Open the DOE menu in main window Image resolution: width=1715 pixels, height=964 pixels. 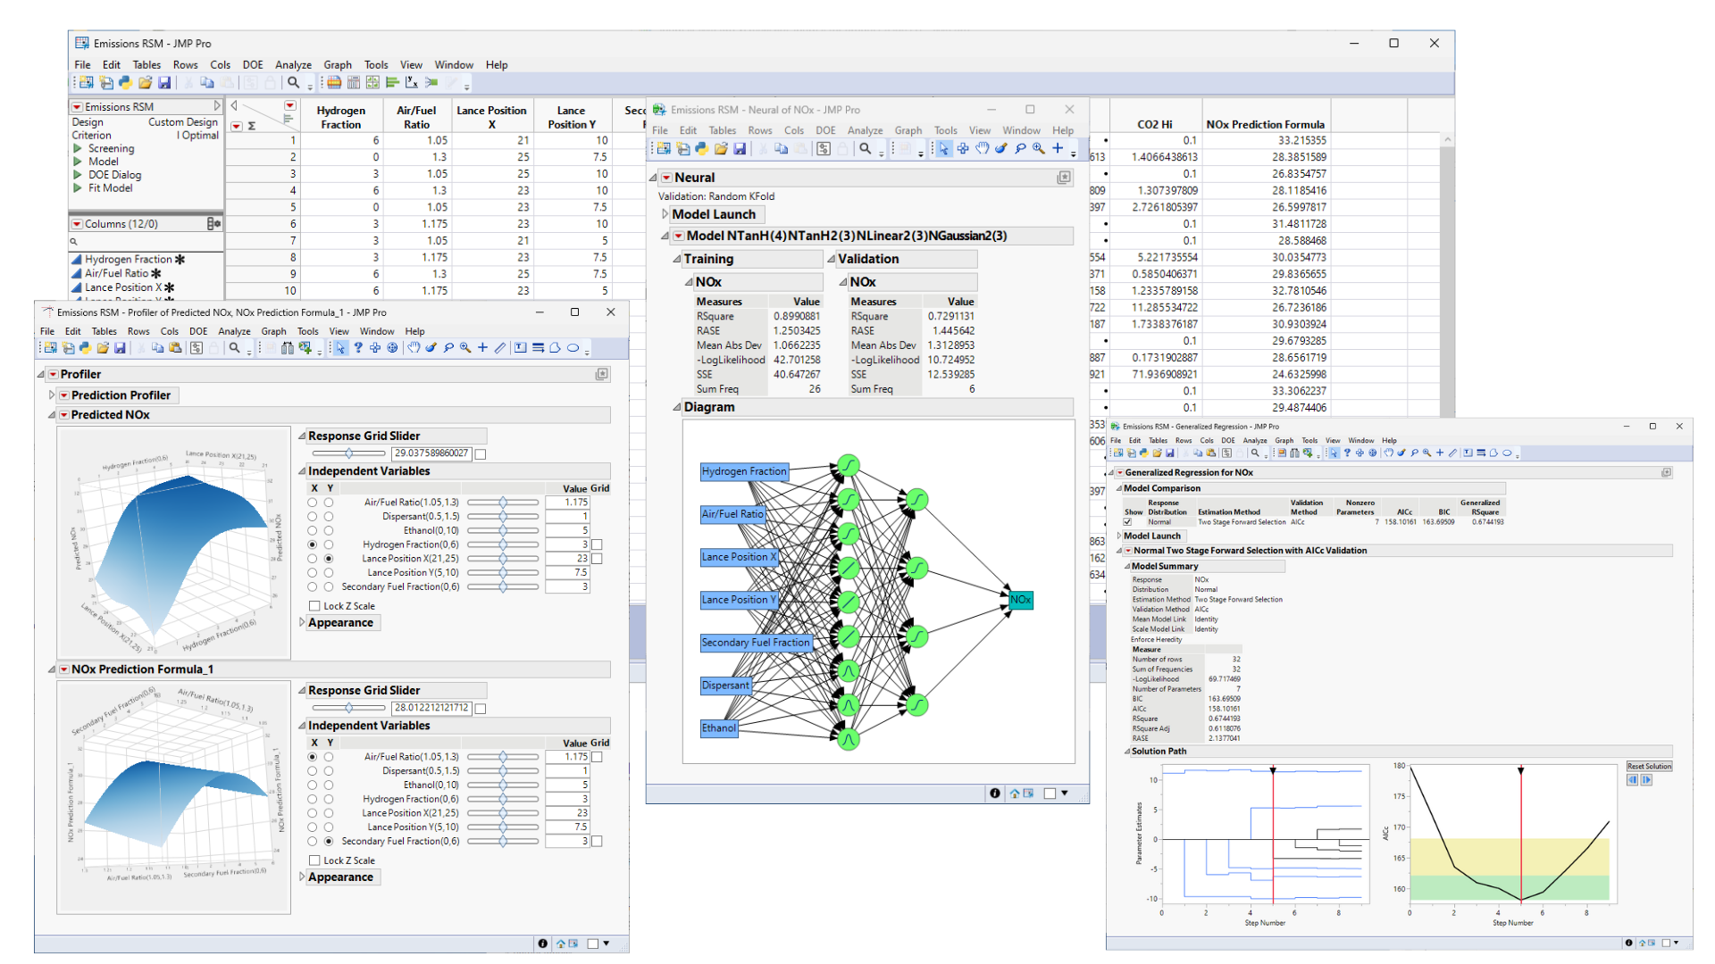point(253,65)
